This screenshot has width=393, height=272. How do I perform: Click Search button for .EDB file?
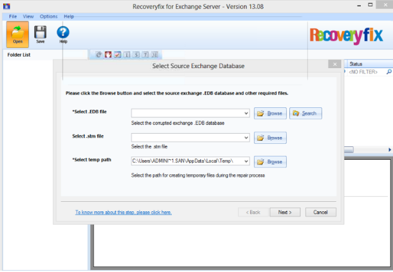(306, 114)
